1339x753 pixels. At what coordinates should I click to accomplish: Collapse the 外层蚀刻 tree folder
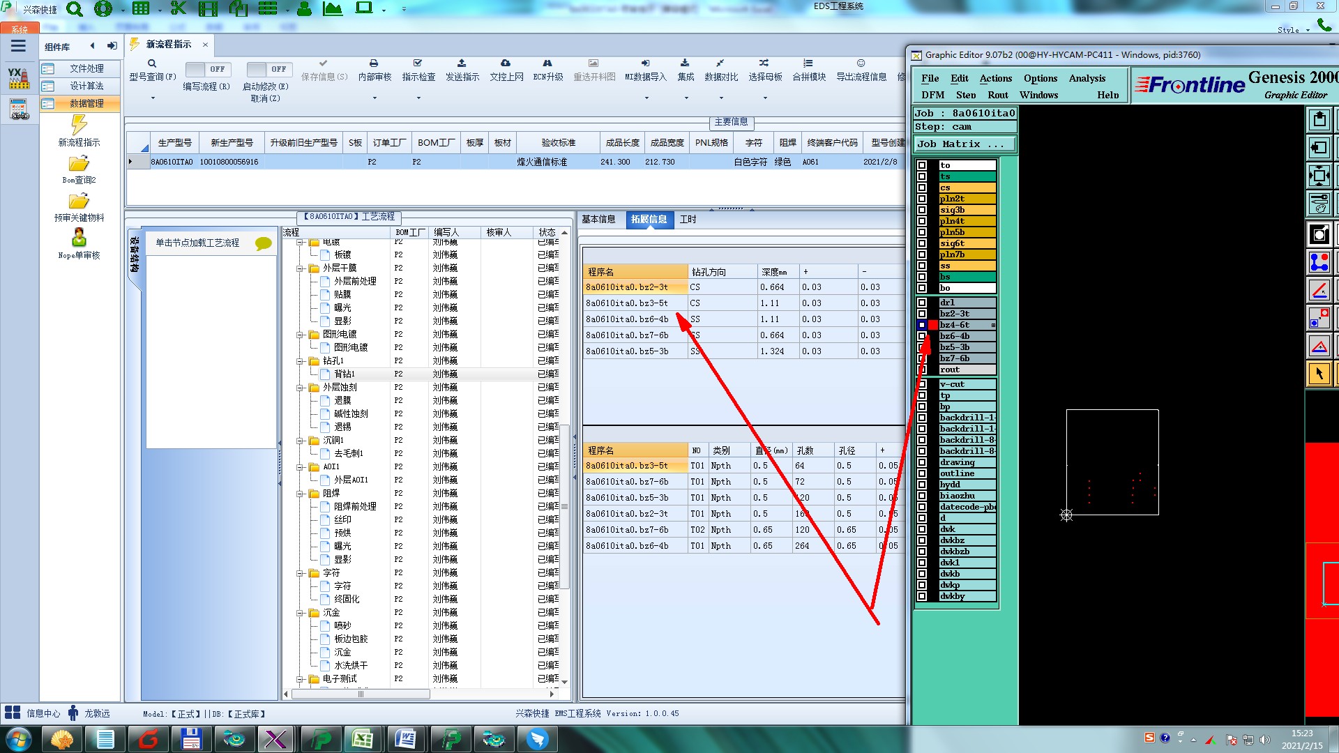click(x=301, y=388)
